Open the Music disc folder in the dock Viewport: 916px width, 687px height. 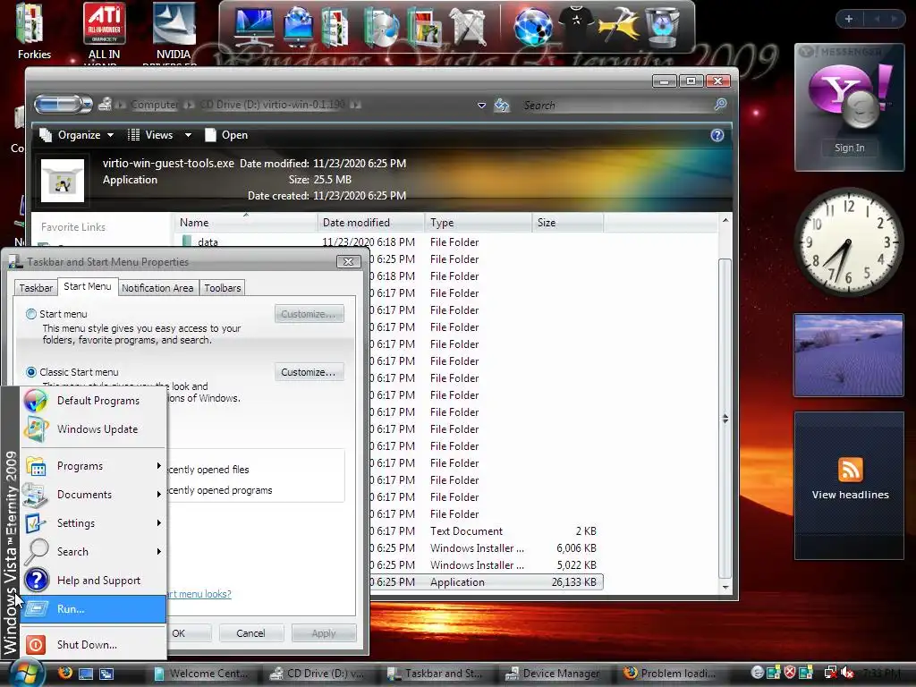[380, 26]
